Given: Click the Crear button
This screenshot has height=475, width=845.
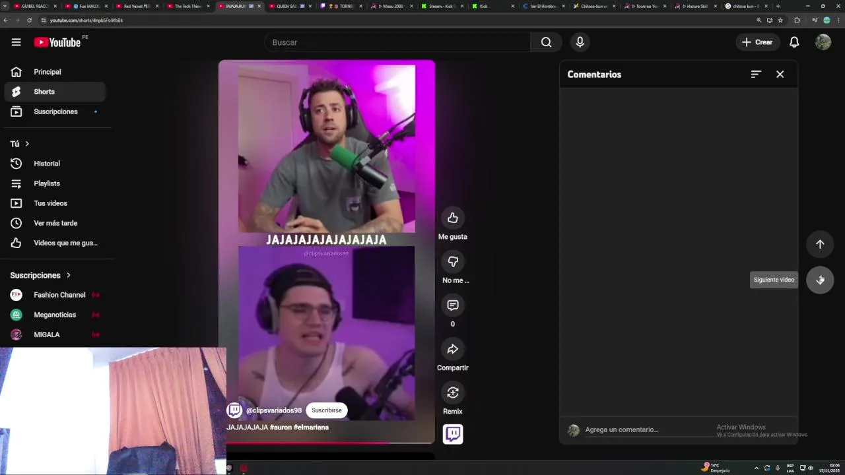Looking at the screenshot, I should pyautogui.click(x=757, y=42).
